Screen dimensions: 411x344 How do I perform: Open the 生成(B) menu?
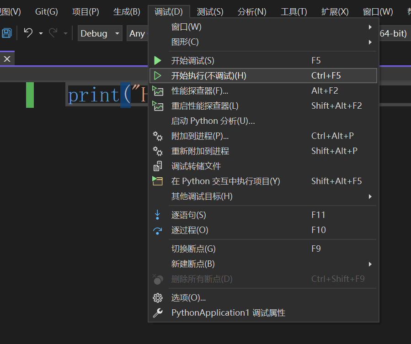[127, 12]
